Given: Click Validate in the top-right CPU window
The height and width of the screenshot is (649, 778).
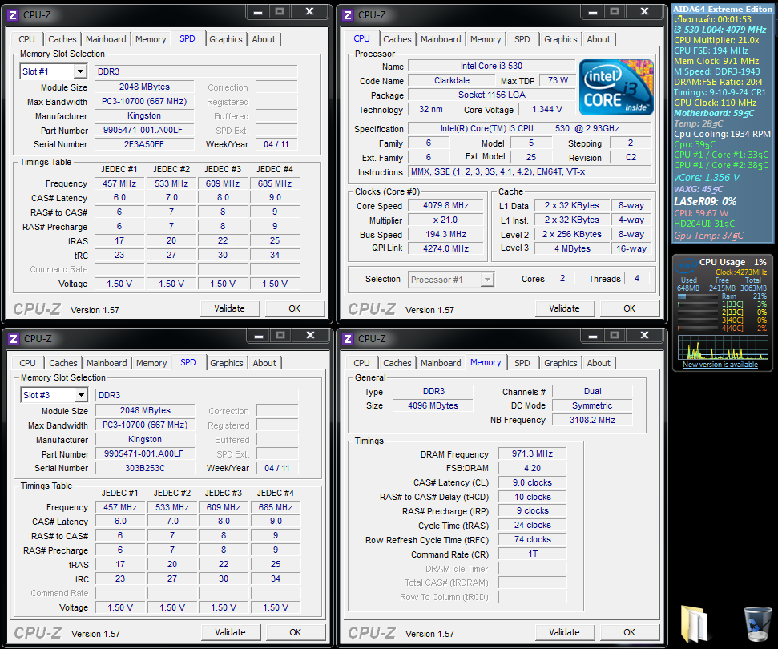Looking at the screenshot, I should [564, 308].
